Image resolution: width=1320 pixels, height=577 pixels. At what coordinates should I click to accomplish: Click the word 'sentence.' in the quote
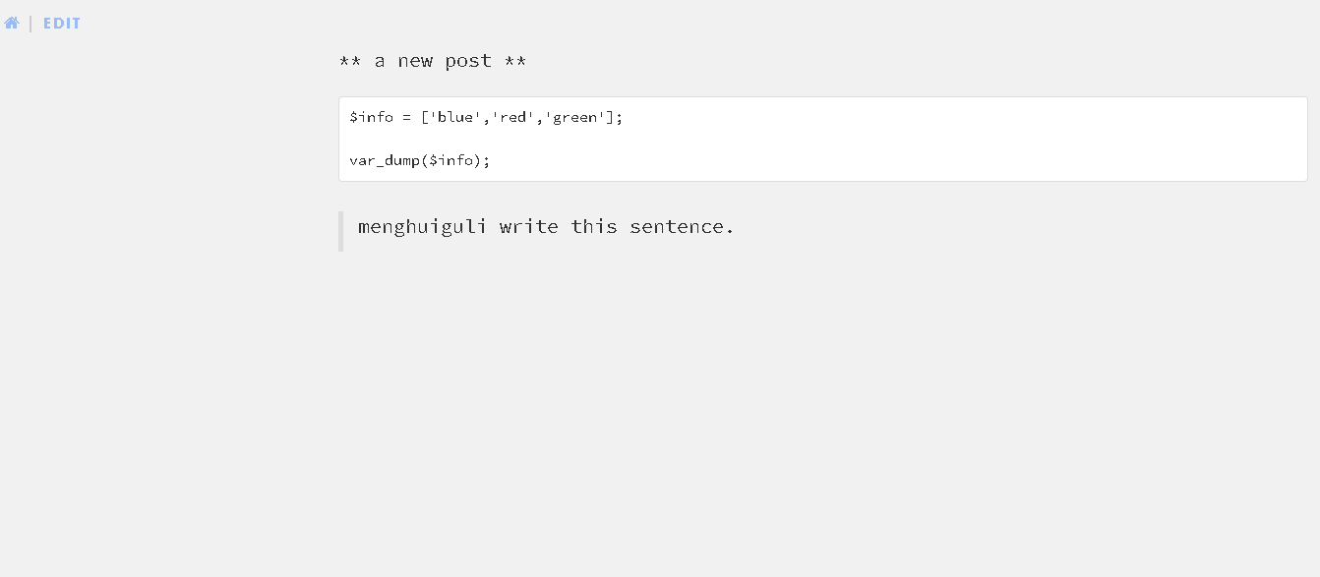click(x=683, y=227)
